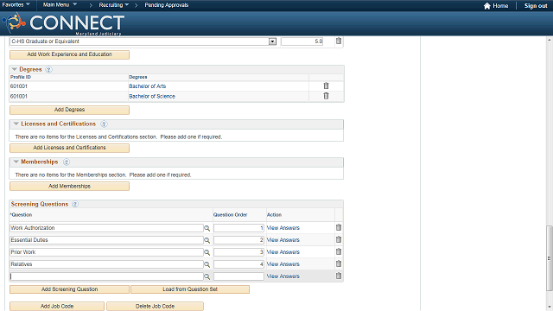
Task: Open help for Memberships section
Action: point(67,162)
